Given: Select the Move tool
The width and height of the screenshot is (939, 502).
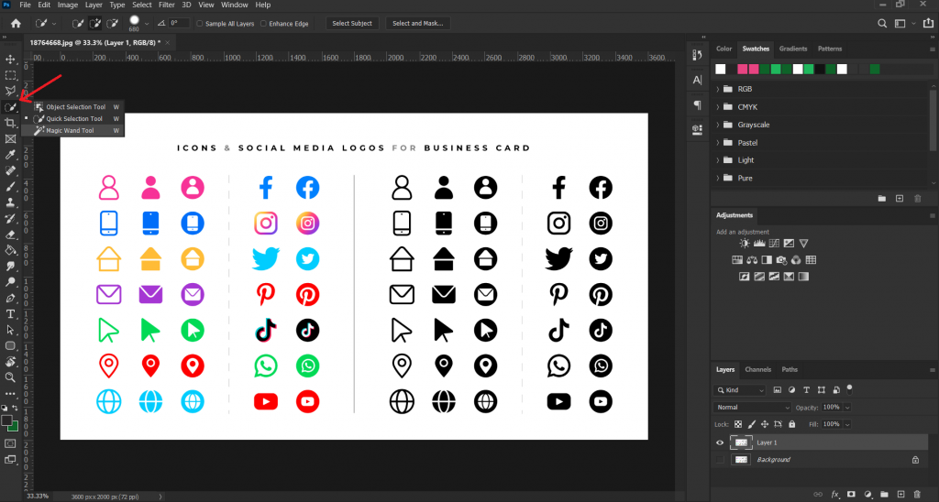Looking at the screenshot, I should coord(10,60).
